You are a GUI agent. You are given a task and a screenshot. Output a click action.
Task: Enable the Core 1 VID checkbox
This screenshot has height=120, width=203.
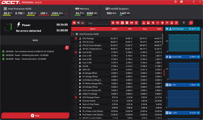pyautogui.click(x=76, y=56)
